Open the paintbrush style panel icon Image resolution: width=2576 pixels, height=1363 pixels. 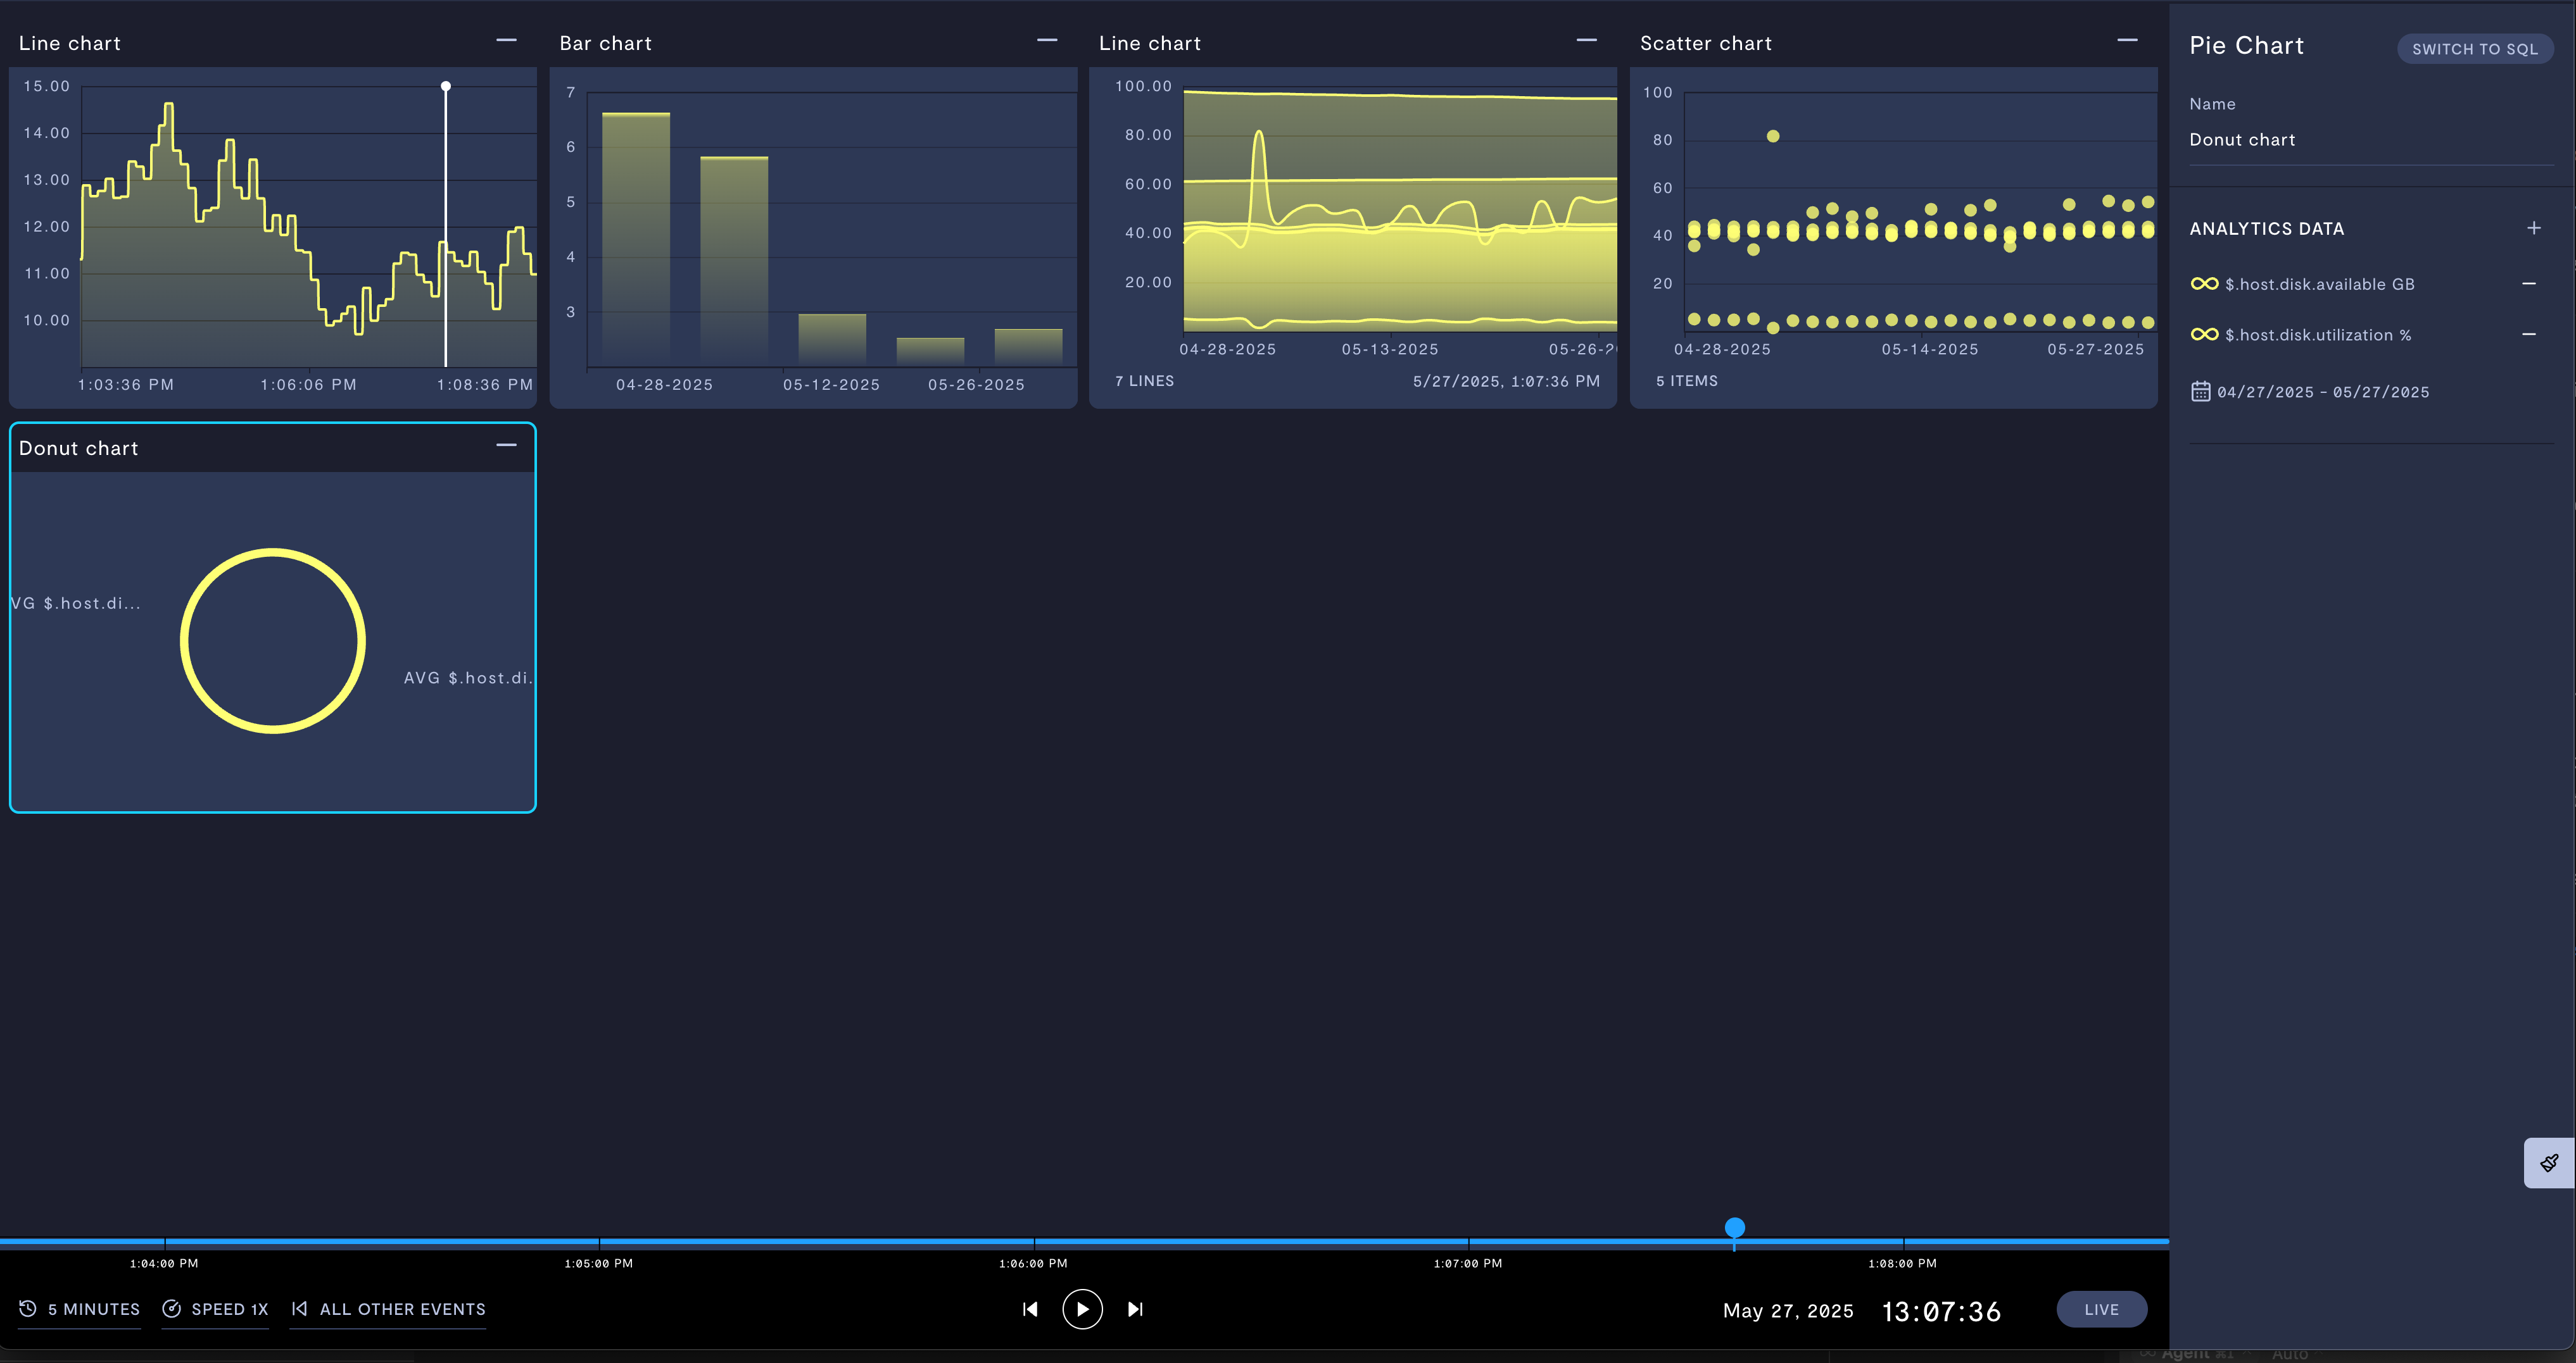tap(2549, 1162)
